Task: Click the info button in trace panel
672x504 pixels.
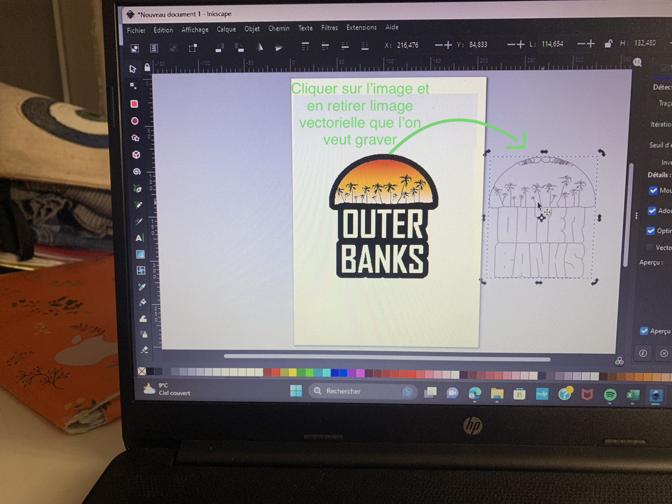Action: click(x=643, y=353)
